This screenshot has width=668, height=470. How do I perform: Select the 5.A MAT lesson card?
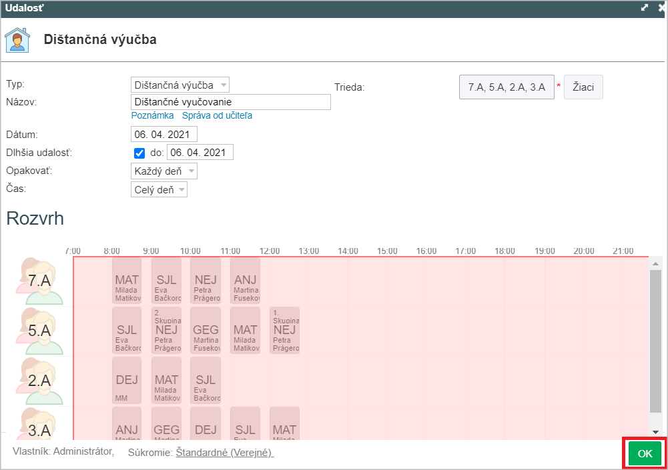point(246,331)
